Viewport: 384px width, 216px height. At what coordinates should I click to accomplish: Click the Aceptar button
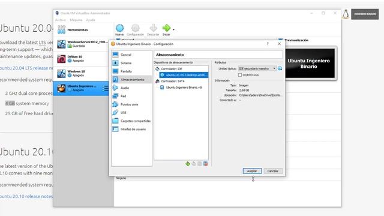(x=252, y=171)
